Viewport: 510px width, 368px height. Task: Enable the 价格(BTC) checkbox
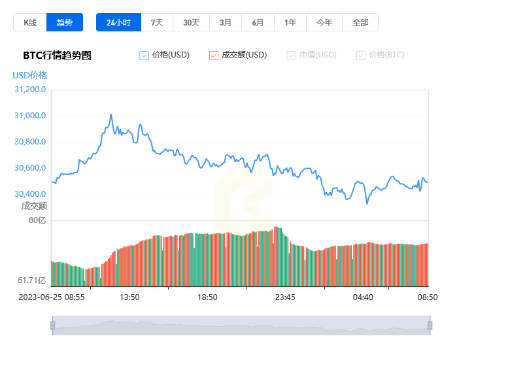click(x=361, y=56)
